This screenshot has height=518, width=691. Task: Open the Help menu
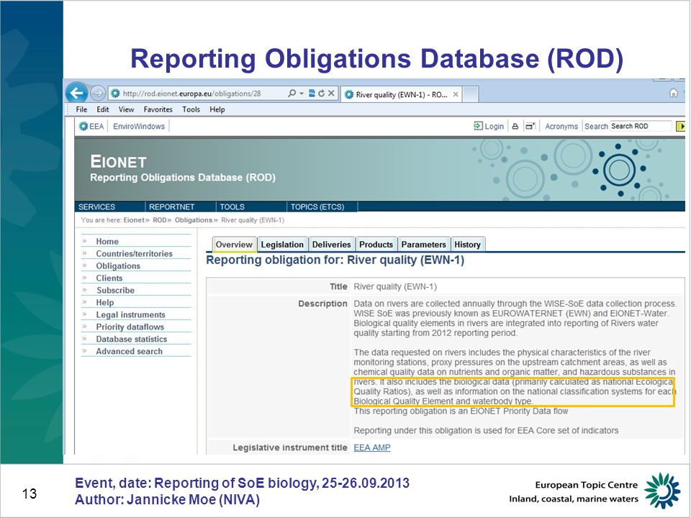217,109
